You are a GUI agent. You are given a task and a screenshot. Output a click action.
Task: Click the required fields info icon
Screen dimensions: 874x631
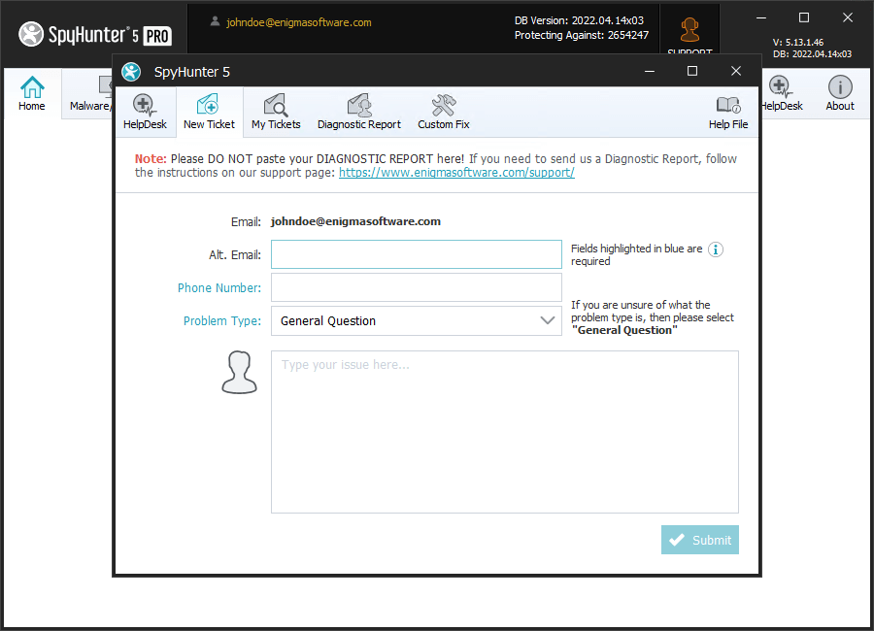pyautogui.click(x=716, y=249)
